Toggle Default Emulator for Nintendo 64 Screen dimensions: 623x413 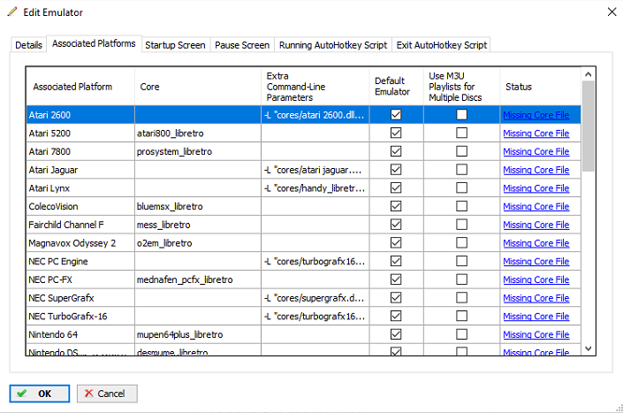[396, 334]
